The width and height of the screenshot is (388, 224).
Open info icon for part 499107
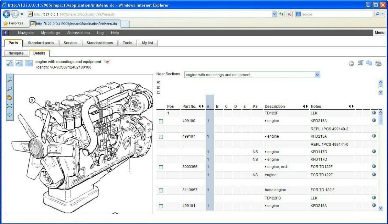pyautogui.click(x=374, y=136)
